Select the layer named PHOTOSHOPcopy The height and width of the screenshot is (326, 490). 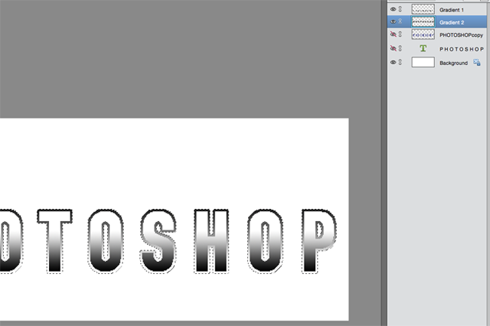pyautogui.click(x=461, y=35)
